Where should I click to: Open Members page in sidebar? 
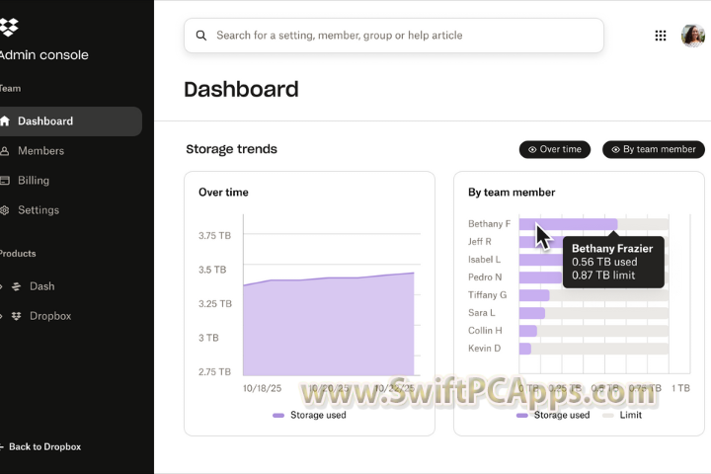coord(40,150)
